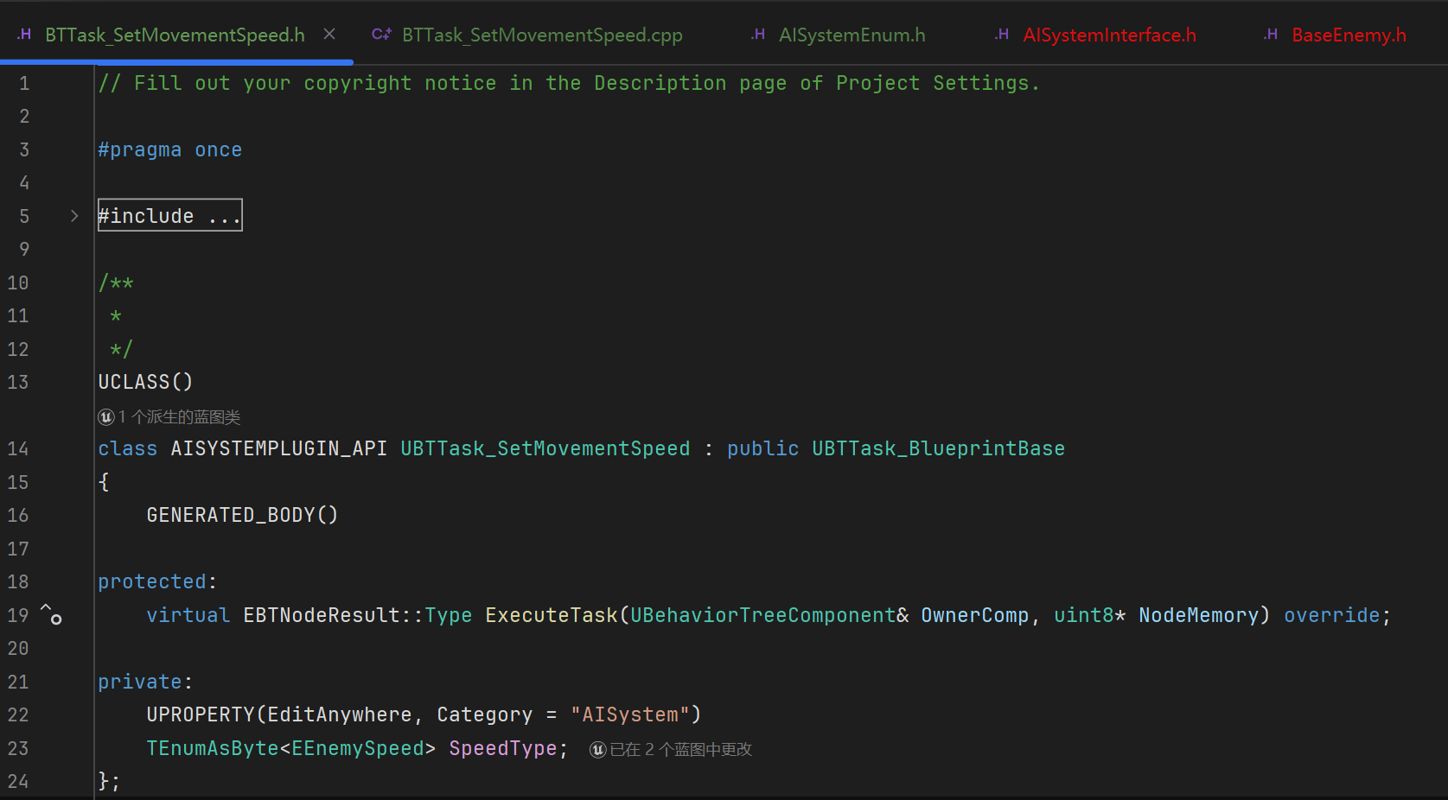This screenshot has width=1448, height=800.
Task: Open the "已在 2 个蓝图中更改" code lens
Action: pos(671,749)
